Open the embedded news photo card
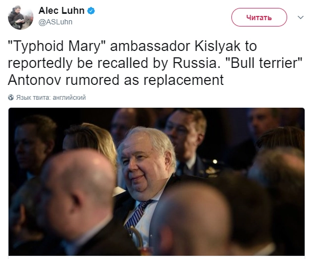 [x=156, y=182]
